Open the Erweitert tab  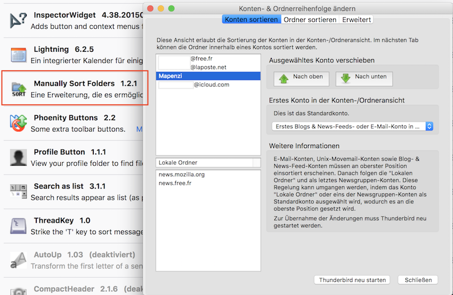[356, 20]
